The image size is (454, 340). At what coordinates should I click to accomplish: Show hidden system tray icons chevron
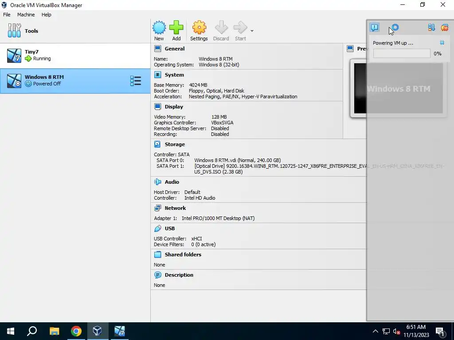pos(375,331)
